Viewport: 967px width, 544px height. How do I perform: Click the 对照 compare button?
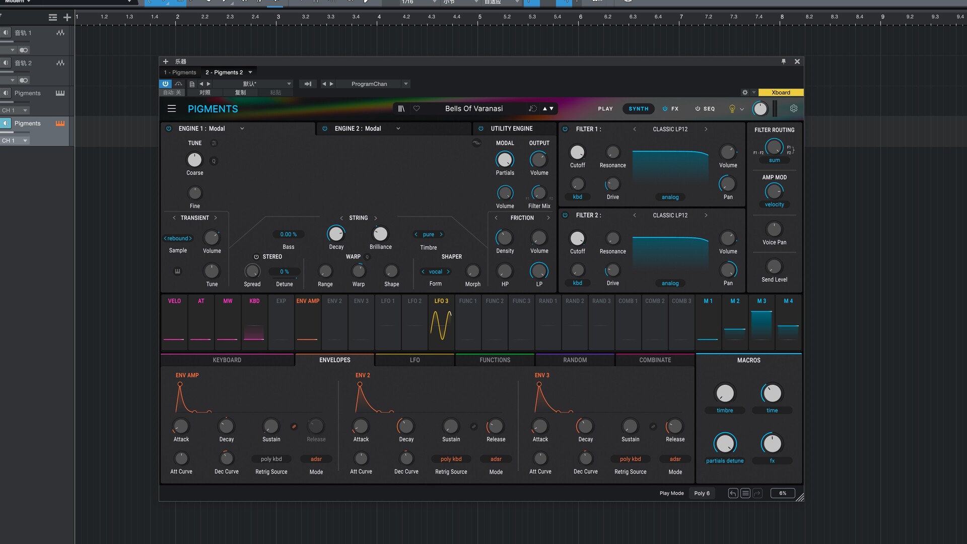point(205,93)
